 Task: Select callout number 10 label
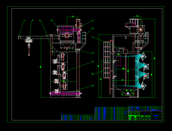[93, 74]
